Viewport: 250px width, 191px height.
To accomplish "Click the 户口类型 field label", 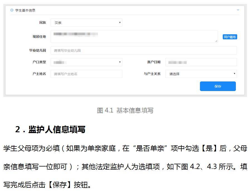I will coord(39,62).
